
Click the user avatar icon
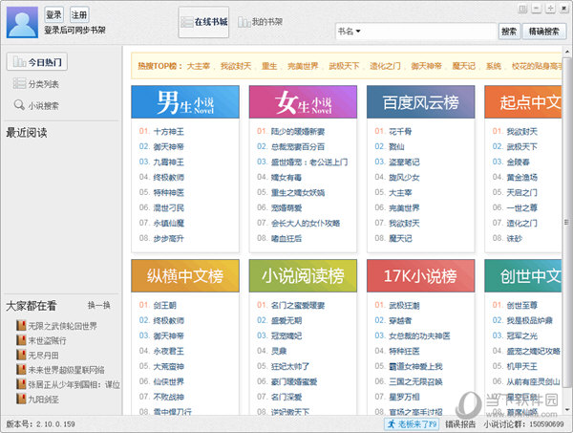point(22,22)
